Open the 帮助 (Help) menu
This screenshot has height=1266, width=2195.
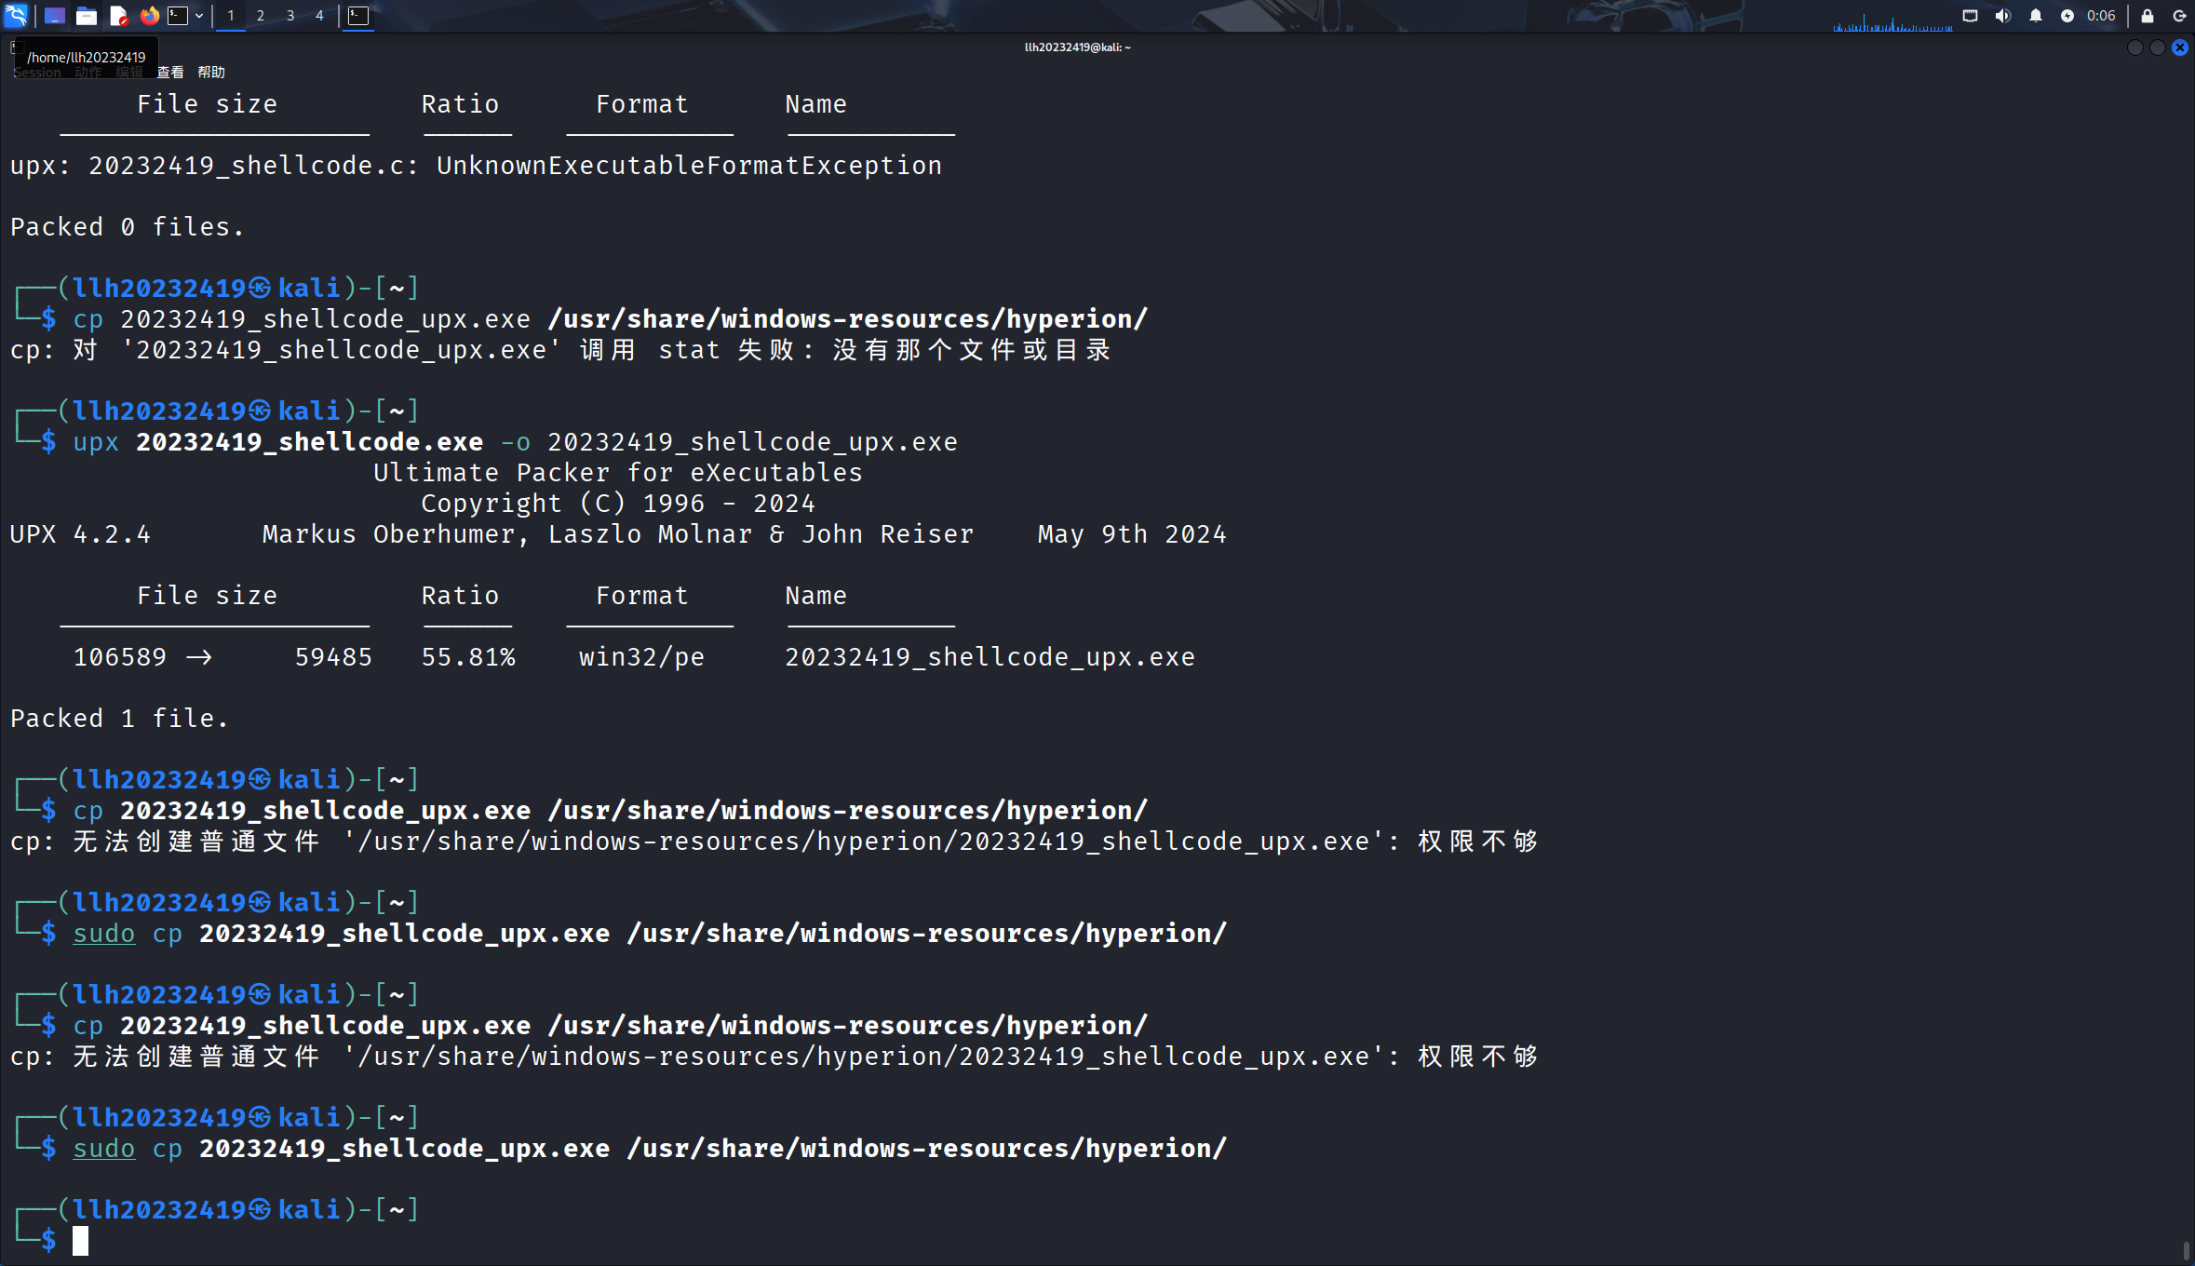(x=211, y=73)
